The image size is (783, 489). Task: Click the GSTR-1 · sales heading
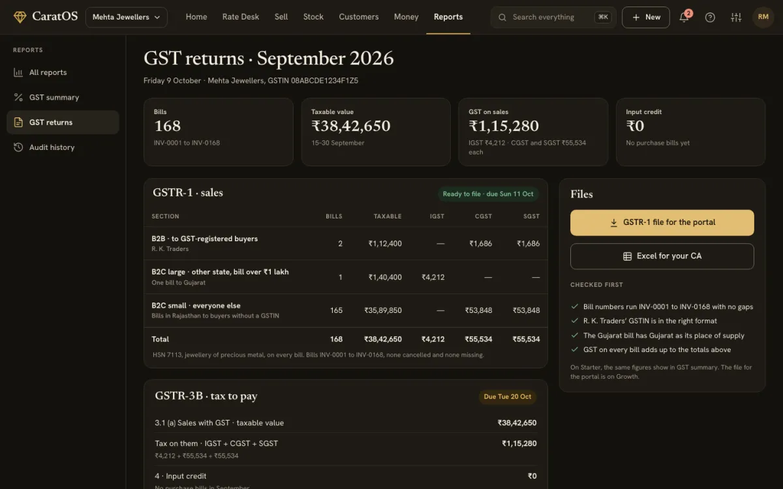click(188, 192)
